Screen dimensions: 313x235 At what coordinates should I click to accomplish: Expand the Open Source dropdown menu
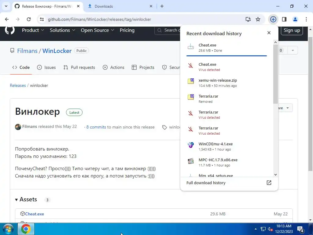pos(98,30)
